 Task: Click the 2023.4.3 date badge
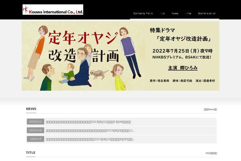click(35, 139)
